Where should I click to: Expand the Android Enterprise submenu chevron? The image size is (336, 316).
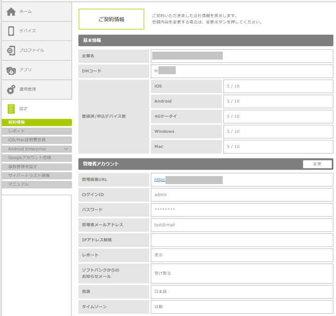66,149
